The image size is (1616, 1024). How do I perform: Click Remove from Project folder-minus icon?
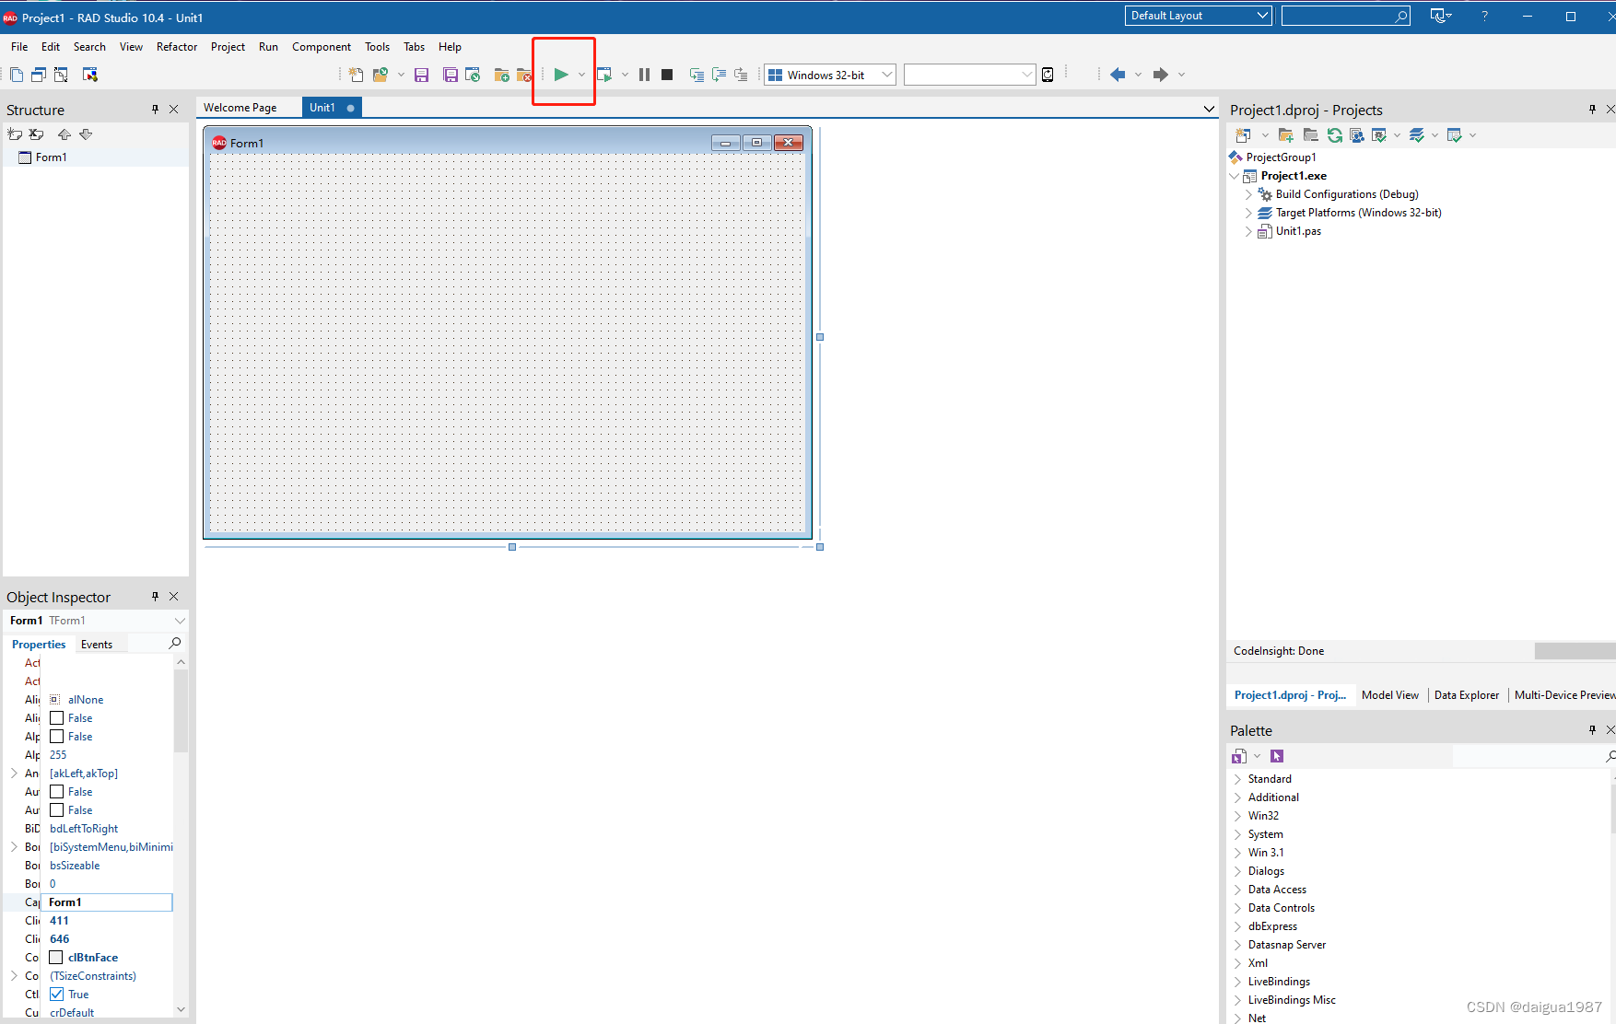(x=1310, y=135)
